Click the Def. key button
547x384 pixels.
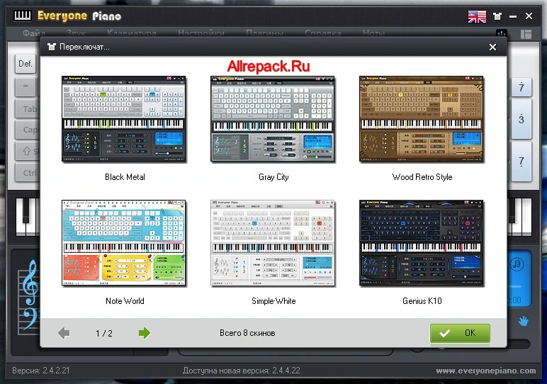pyautogui.click(x=26, y=64)
